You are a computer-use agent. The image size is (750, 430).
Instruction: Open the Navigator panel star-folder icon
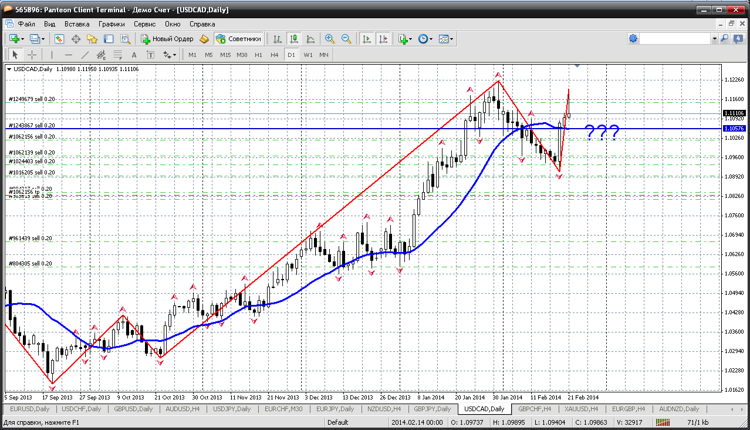(92, 39)
